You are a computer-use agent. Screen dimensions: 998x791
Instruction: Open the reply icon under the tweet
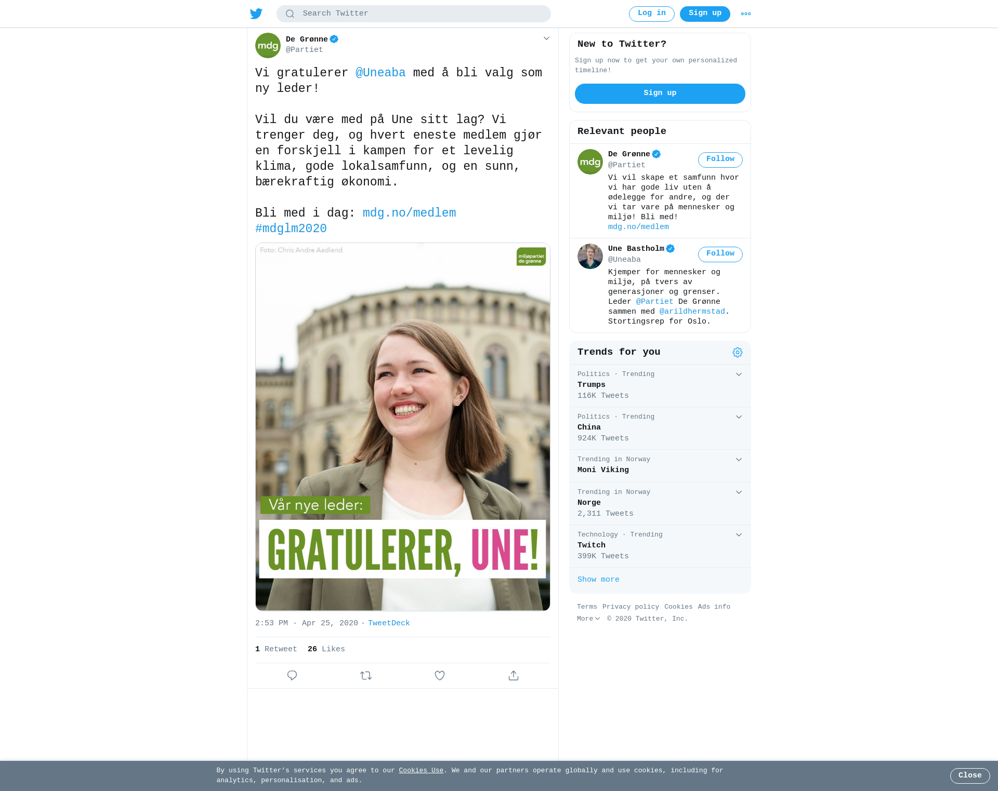(x=292, y=675)
